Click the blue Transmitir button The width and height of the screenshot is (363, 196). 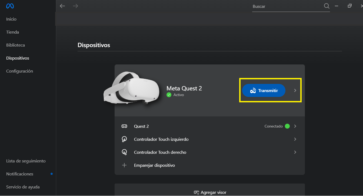[x=264, y=90]
